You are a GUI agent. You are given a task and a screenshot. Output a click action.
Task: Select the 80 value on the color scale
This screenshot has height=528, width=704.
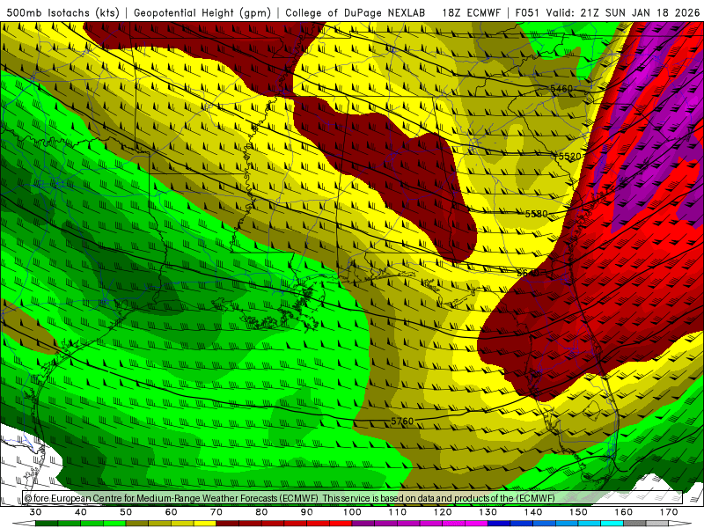[x=261, y=512]
